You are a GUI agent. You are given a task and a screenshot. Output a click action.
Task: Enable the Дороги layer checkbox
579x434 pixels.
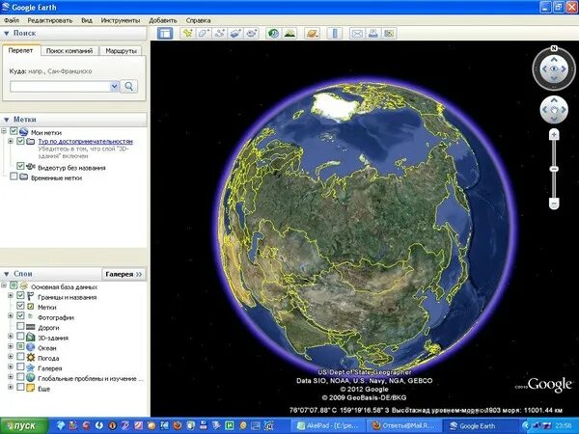click(x=20, y=326)
